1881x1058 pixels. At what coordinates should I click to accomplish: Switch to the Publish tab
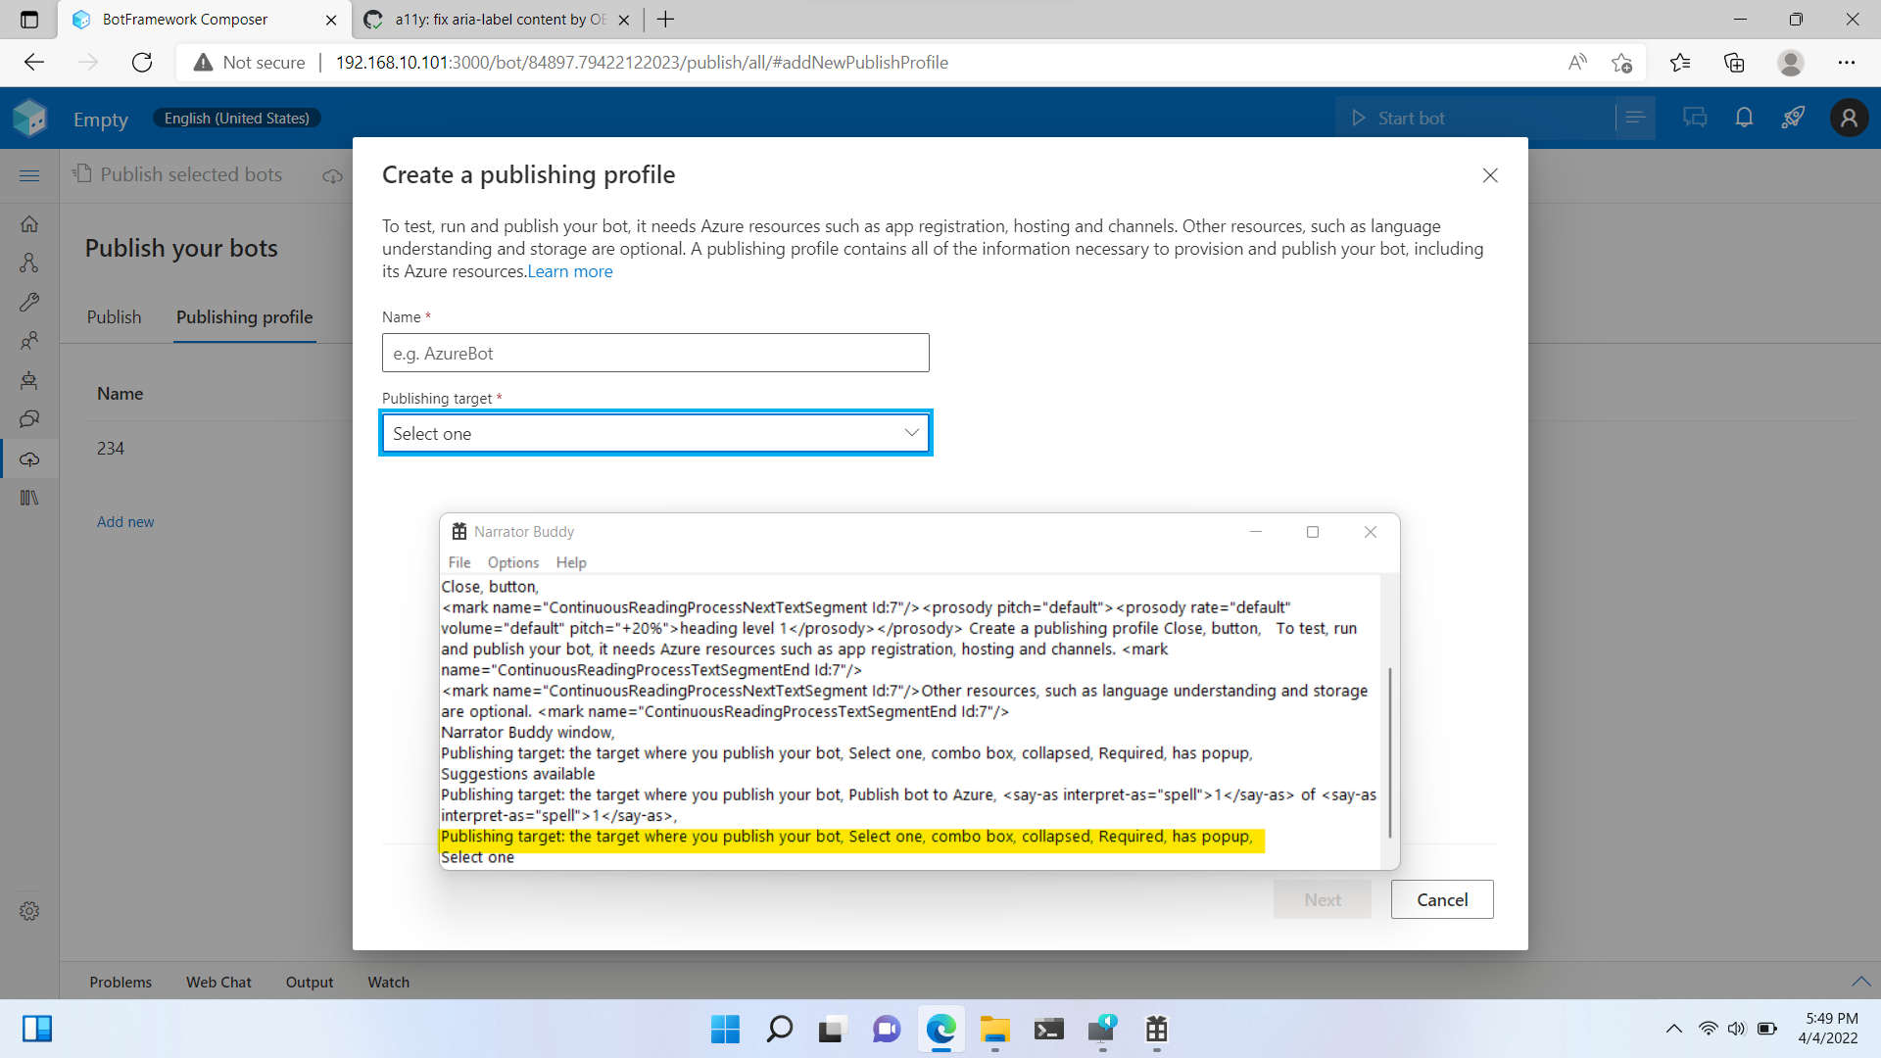click(x=114, y=317)
